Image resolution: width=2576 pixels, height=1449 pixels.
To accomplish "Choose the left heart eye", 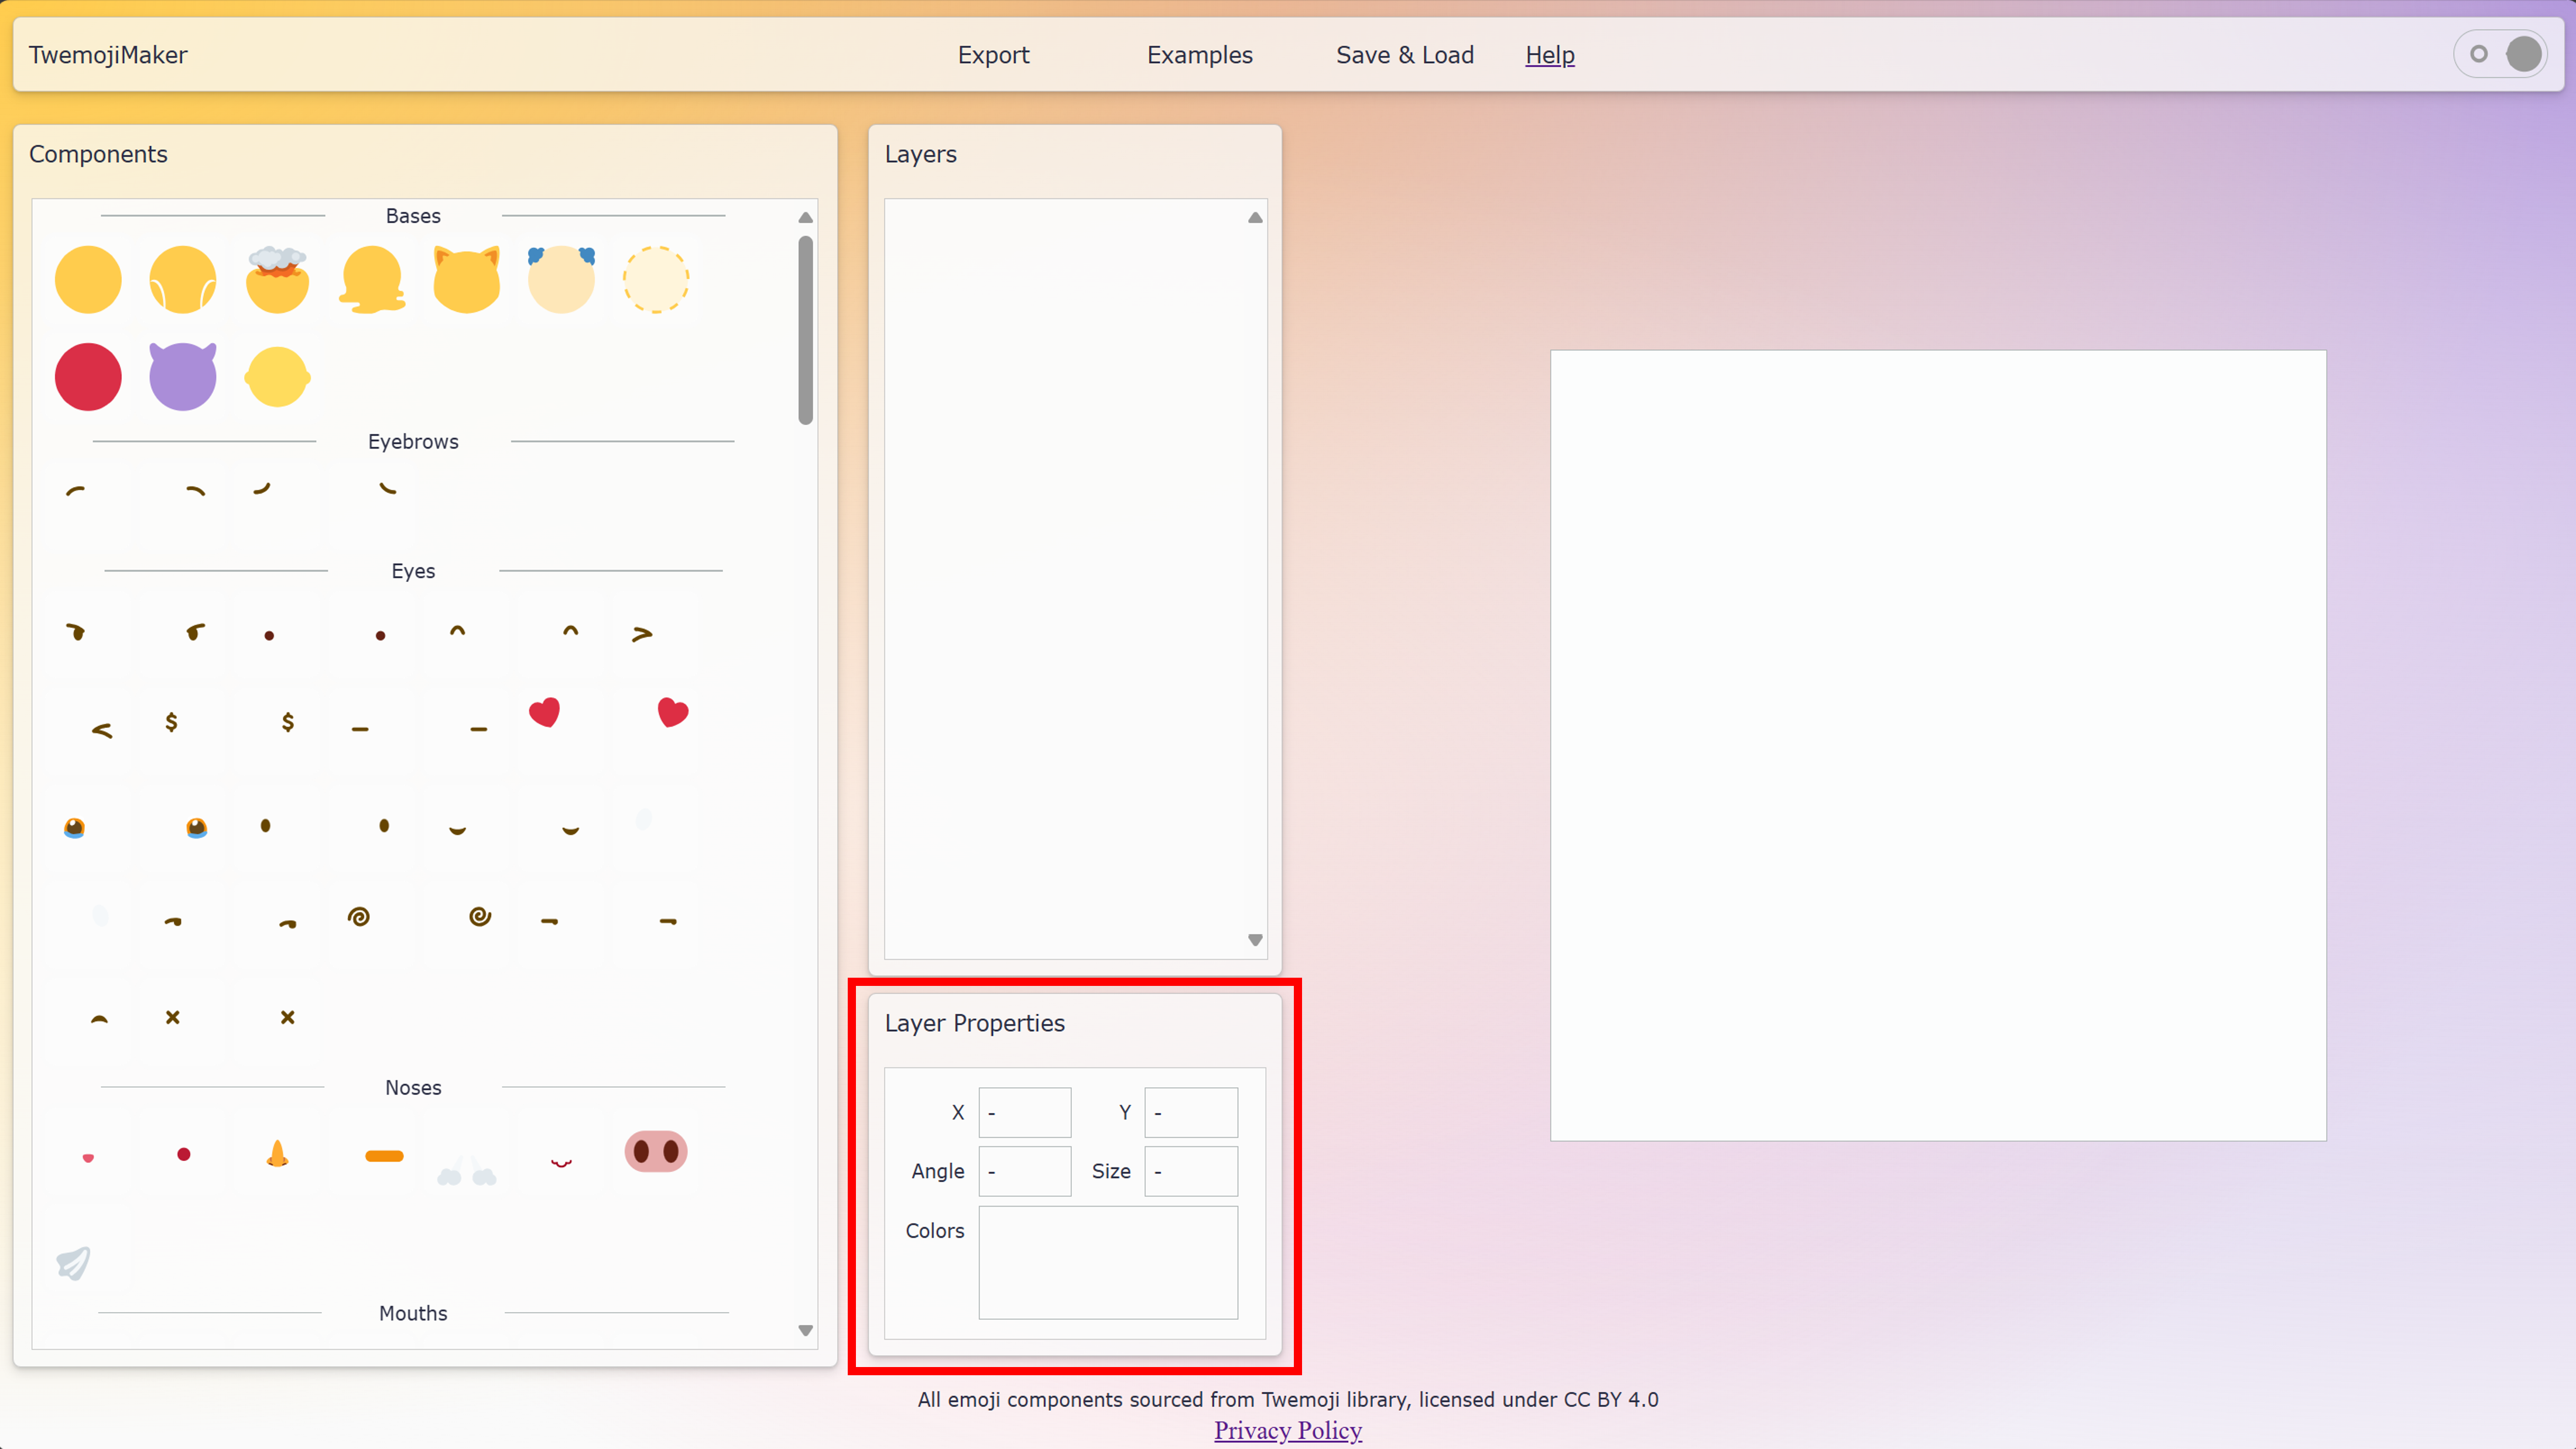I will (544, 712).
